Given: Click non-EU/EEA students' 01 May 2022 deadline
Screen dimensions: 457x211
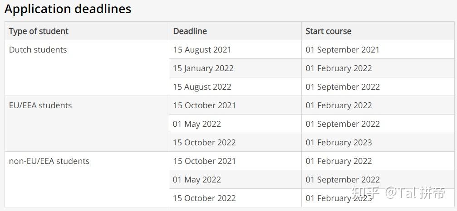Looking at the screenshot, I should (197, 180).
